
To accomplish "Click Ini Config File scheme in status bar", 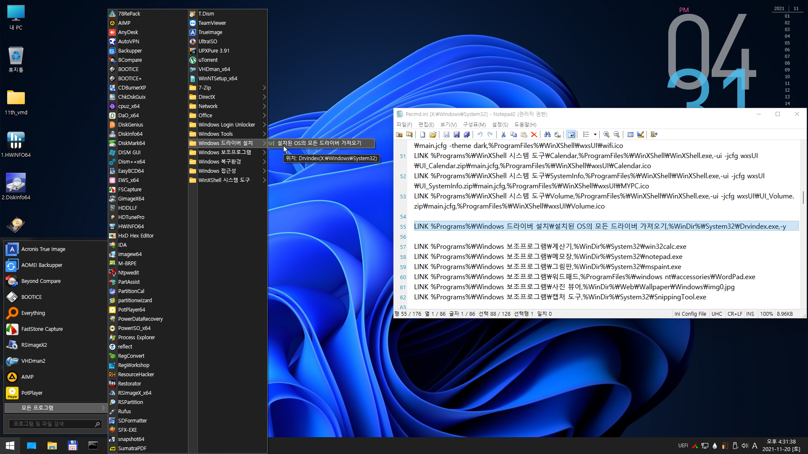I will [690, 314].
